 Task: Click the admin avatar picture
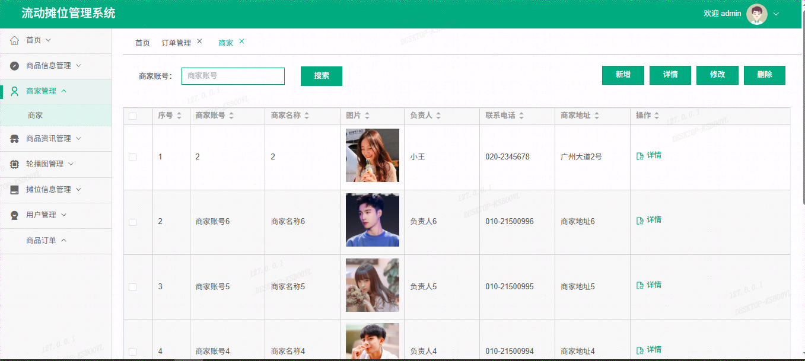tap(757, 14)
